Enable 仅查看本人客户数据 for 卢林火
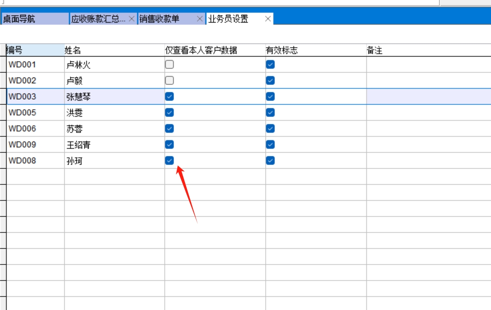 pyautogui.click(x=169, y=64)
